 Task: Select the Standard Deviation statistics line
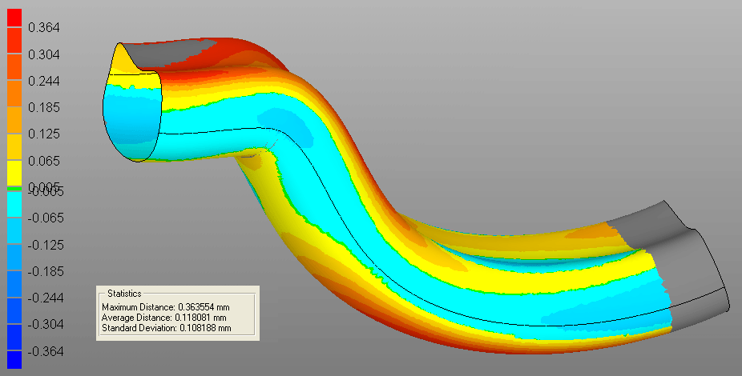[166, 328]
